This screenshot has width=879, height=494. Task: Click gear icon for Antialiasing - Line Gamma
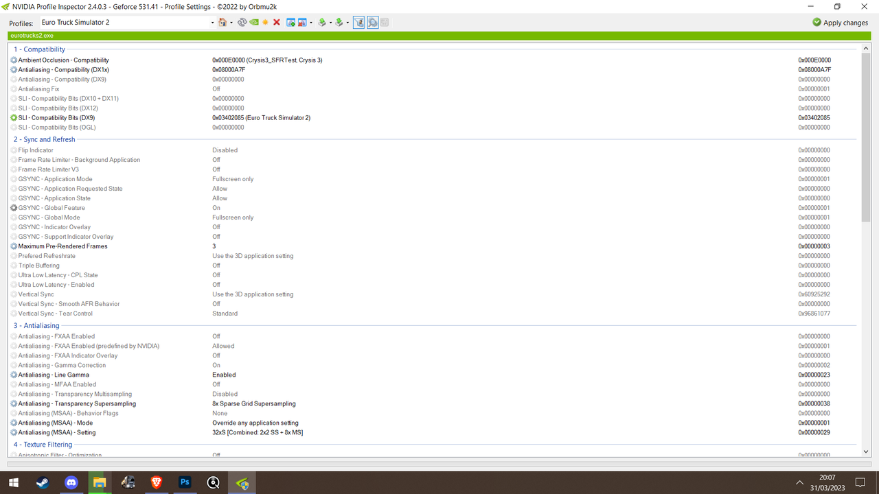(x=14, y=375)
